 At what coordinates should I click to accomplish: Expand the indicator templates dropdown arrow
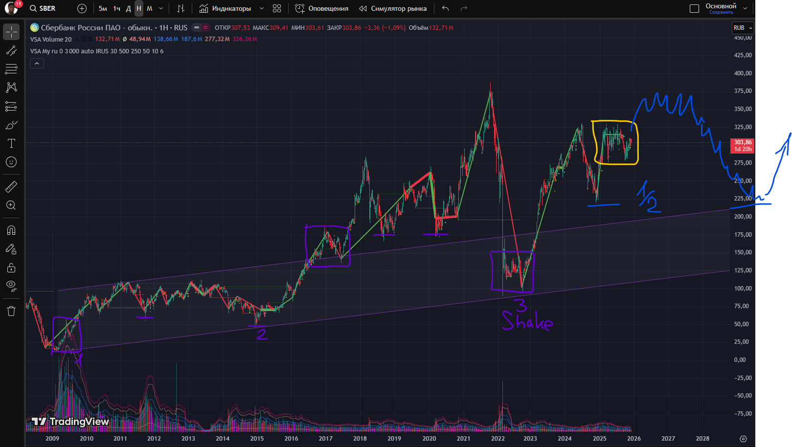click(262, 8)
